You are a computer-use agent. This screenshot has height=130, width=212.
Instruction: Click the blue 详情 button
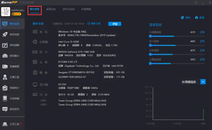click(x=115, y=24)
